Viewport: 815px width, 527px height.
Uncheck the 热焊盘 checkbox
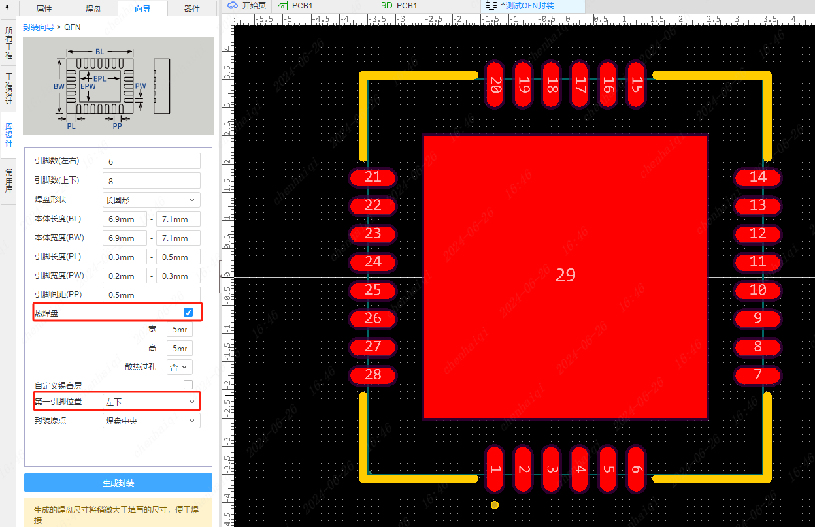point(188,312)
